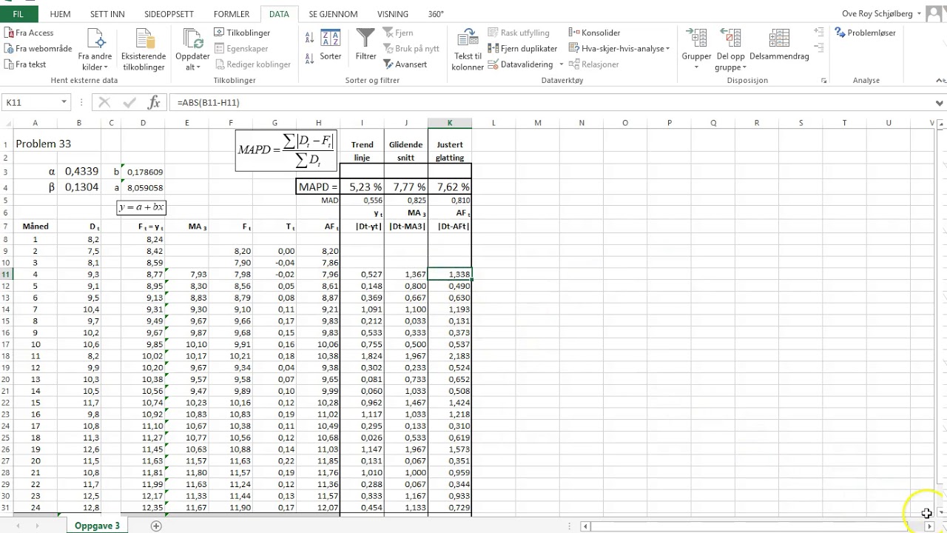
Task: Open the Disposisjon dialog launcher
Action: 824,81
